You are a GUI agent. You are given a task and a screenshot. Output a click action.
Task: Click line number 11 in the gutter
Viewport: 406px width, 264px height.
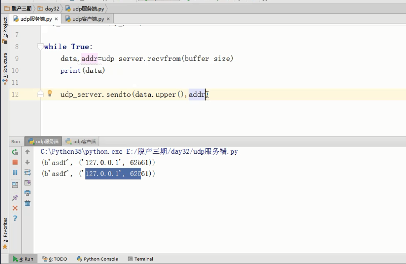[x=15, y=82]
